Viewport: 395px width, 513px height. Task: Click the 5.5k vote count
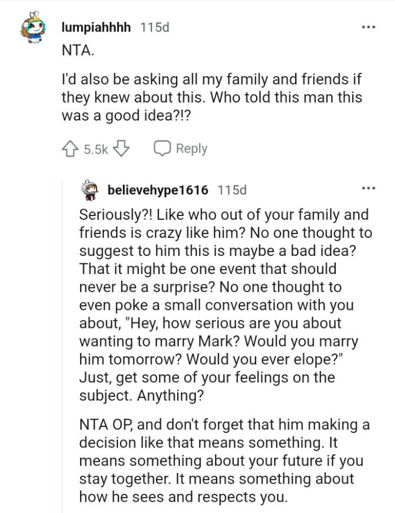95,149
